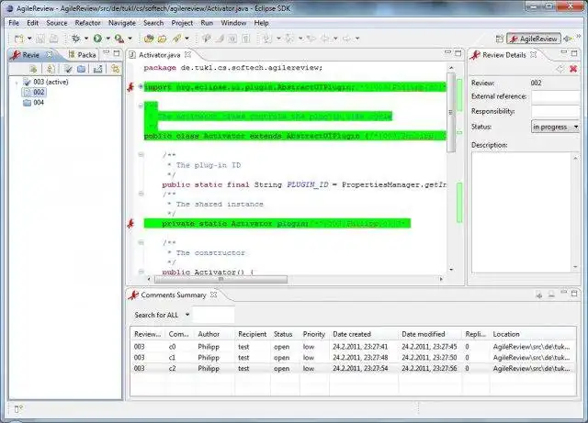Click the Comments Summary search field
588x423 pixels.
pos(214,315)
